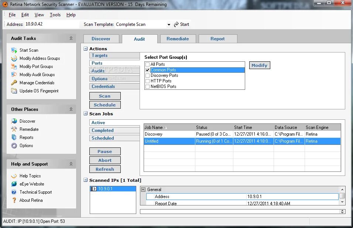
Task: Select the Audit tab
Action: coord(139,39)
